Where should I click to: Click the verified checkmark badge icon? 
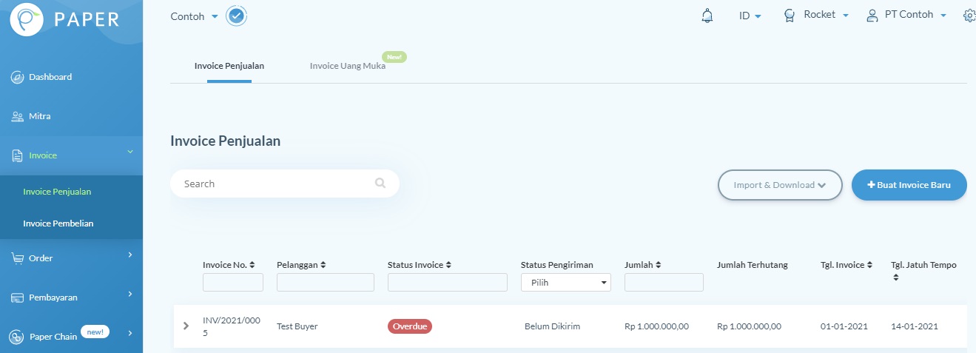[237, 16]
